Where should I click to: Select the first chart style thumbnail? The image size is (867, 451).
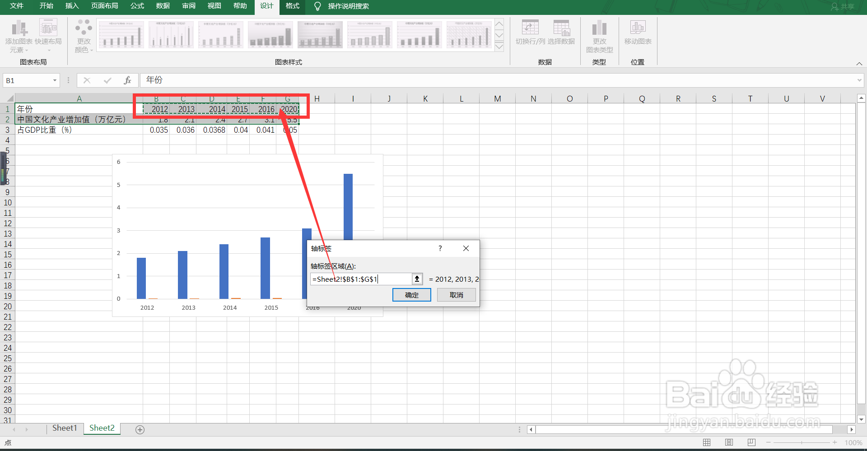(x=121, y=35)
